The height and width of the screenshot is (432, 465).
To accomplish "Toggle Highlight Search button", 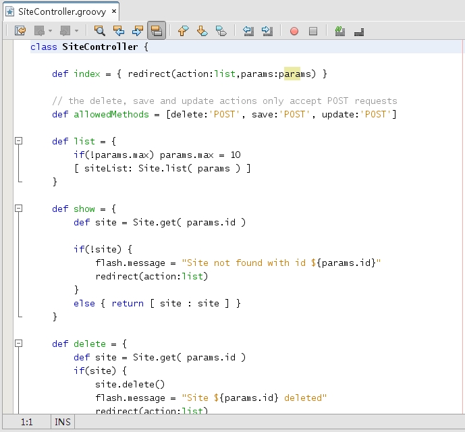I will pos(157,30).
